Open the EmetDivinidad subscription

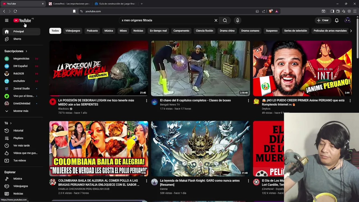point(21,104)
